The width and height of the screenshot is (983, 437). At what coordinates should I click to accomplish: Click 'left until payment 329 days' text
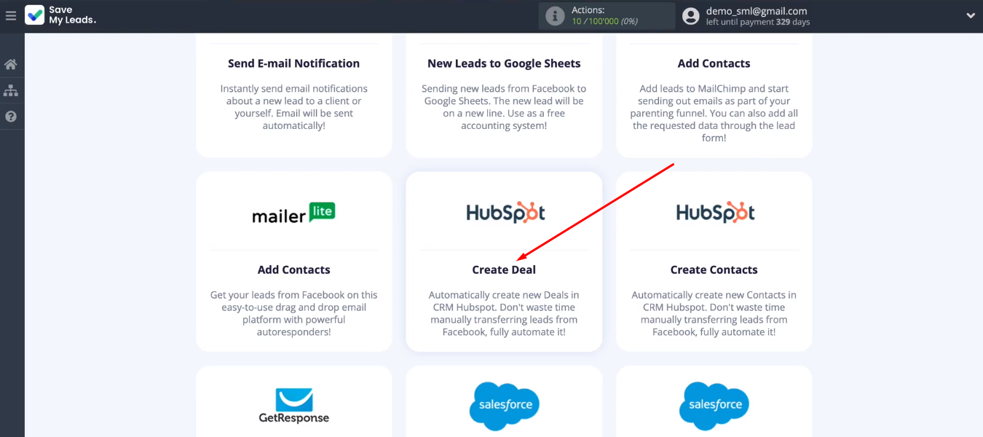click(758, 23)
